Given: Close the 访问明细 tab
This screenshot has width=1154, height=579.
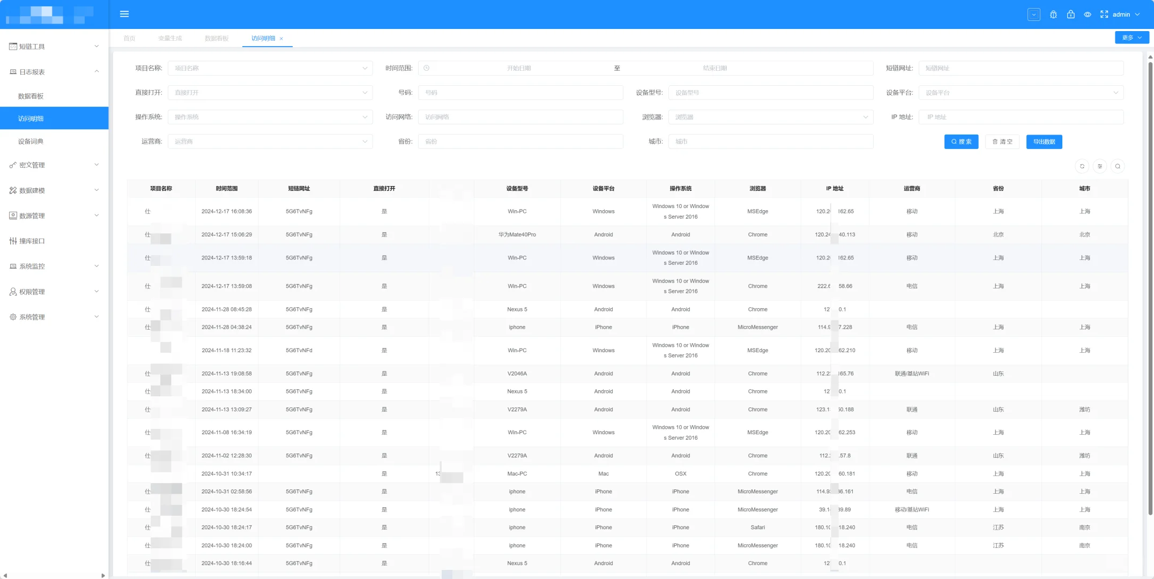Looking at the screenshot, I should (x=281, y=39).
